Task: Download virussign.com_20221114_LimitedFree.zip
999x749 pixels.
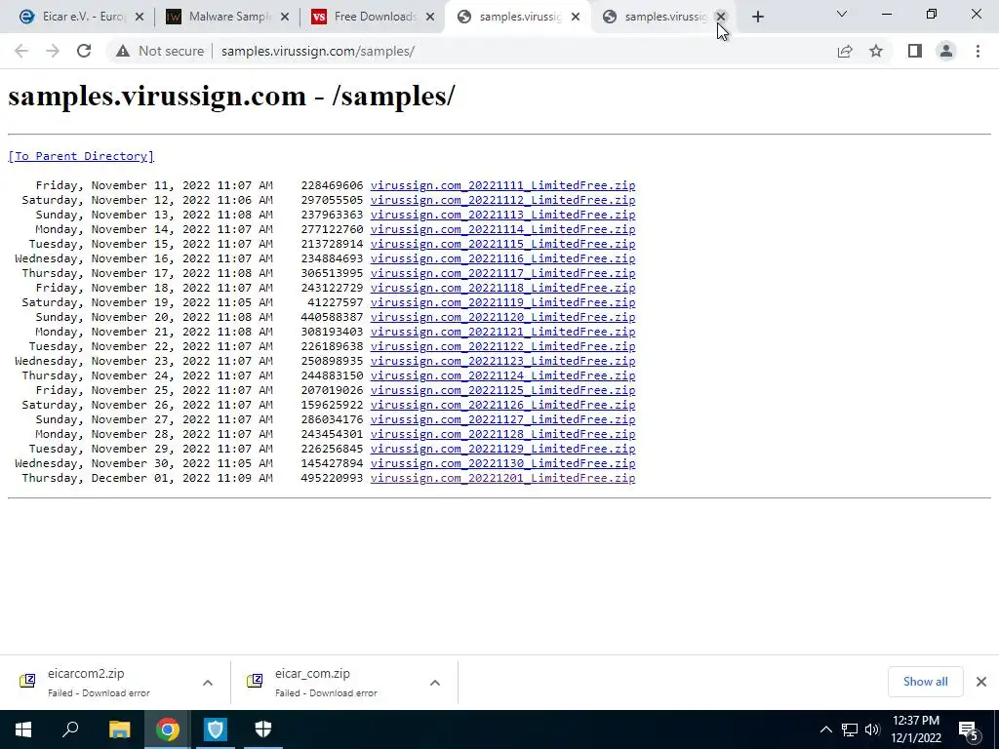Action: (502, 229)
